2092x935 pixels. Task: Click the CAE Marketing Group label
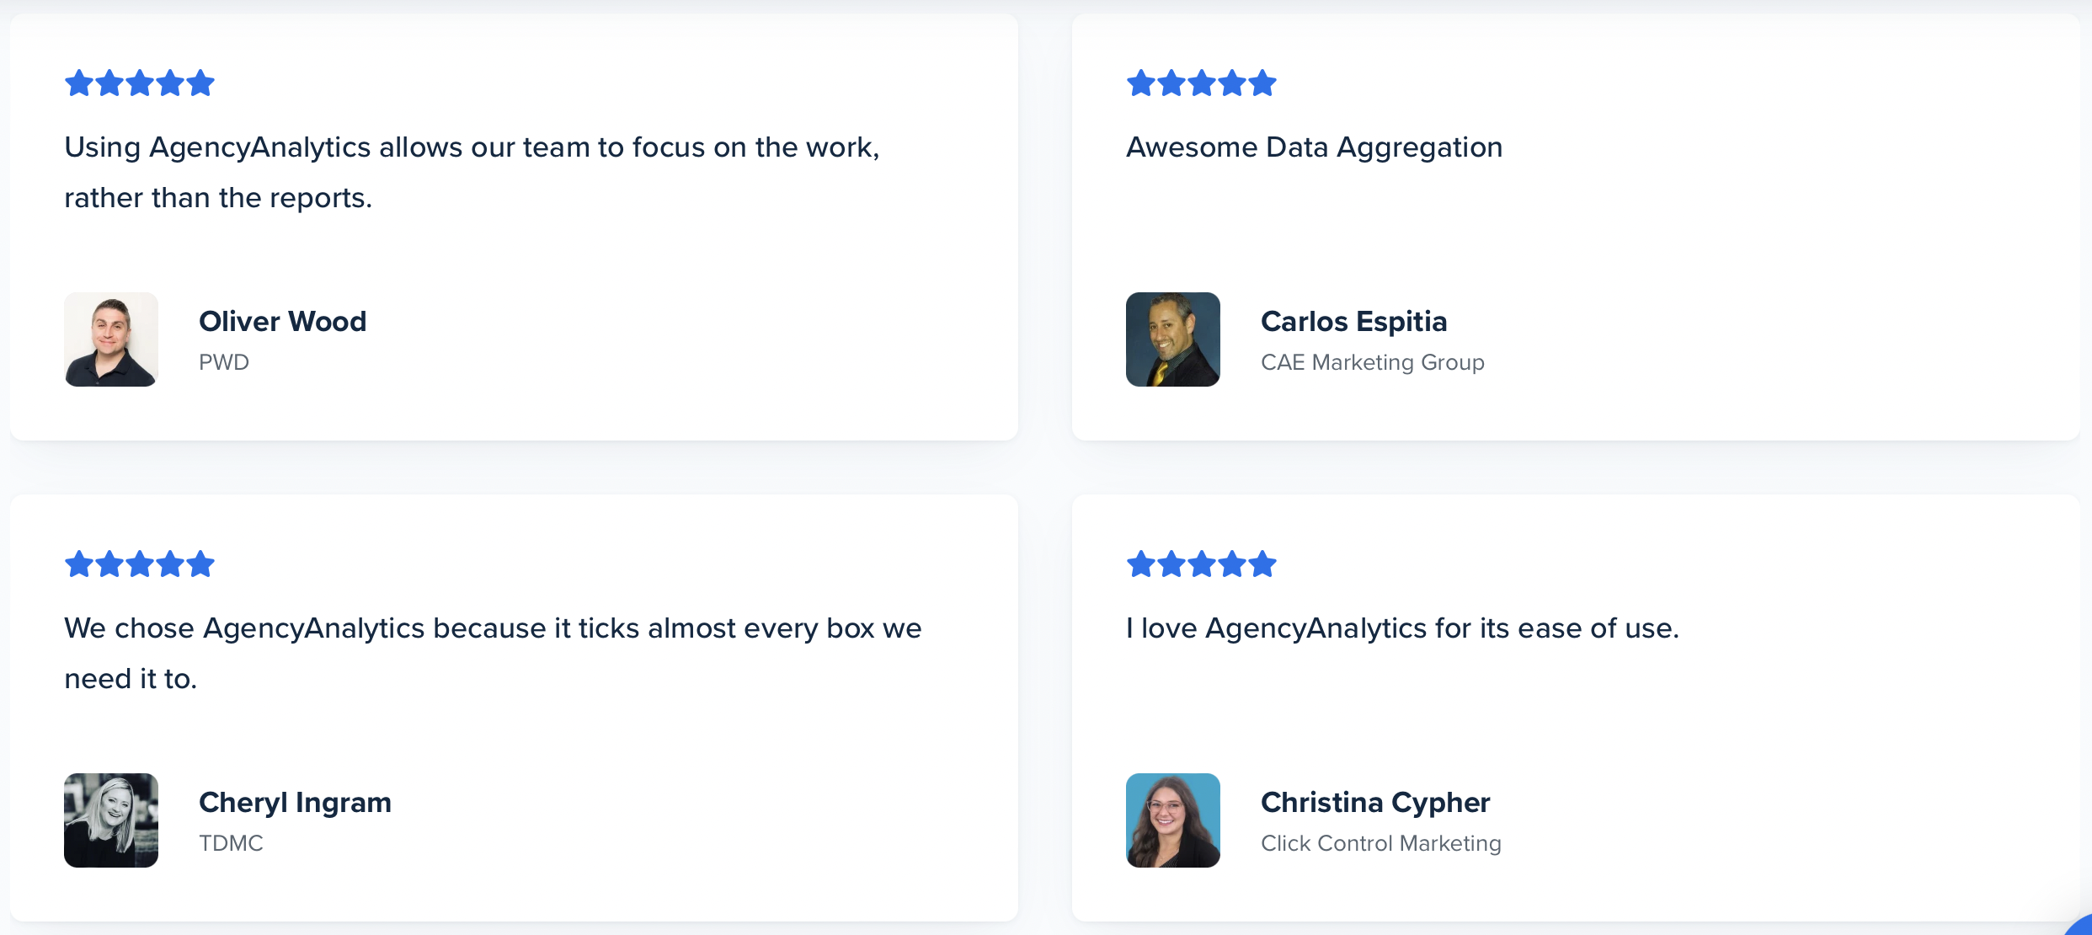tap(1373, 362)
